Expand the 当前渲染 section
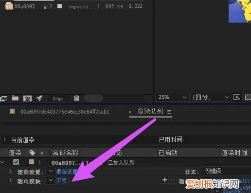The height and width of the screenshot is (193, 251). tap(5, 139)
